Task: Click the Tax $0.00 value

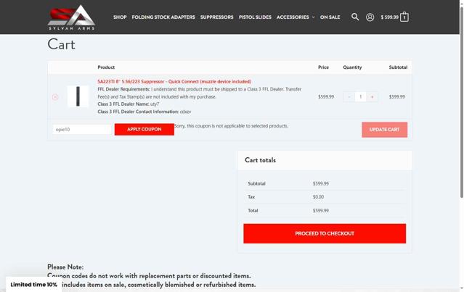Action: (318, 197)
